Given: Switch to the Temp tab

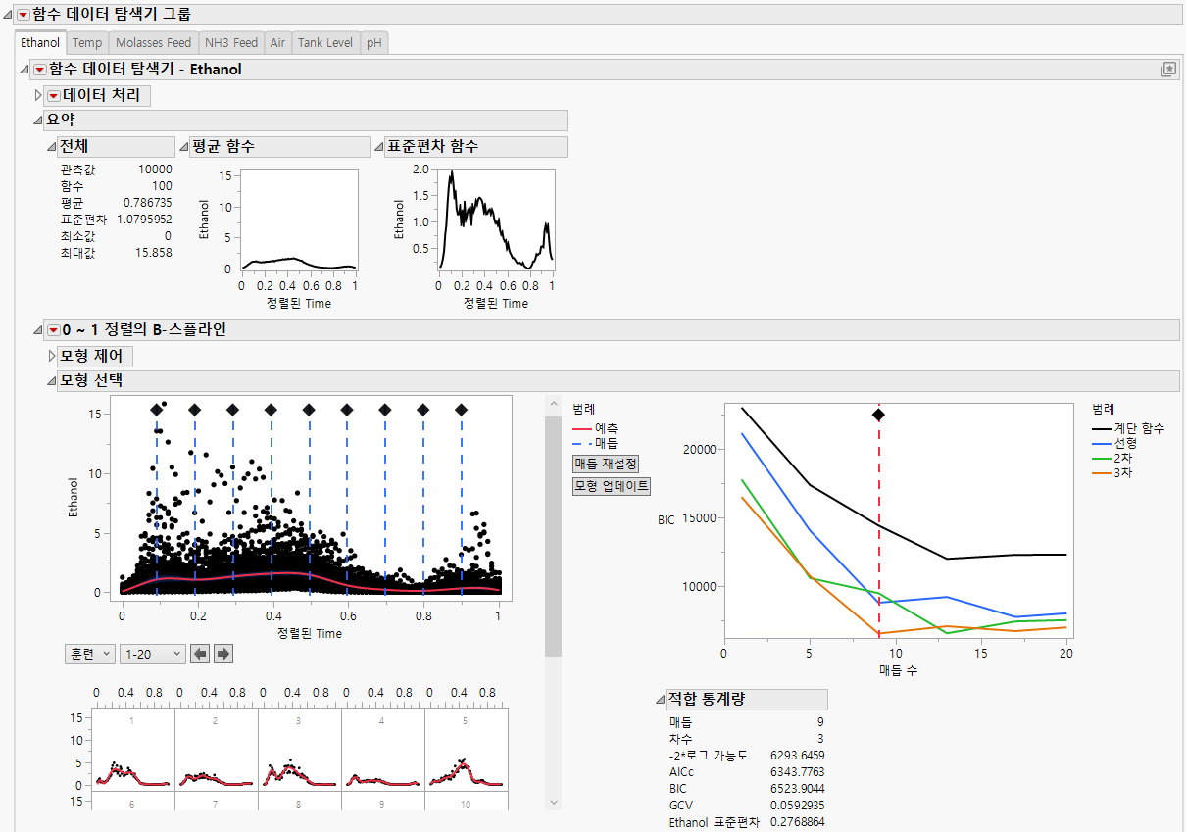Looking at the screenshot, I should point(87,42).
